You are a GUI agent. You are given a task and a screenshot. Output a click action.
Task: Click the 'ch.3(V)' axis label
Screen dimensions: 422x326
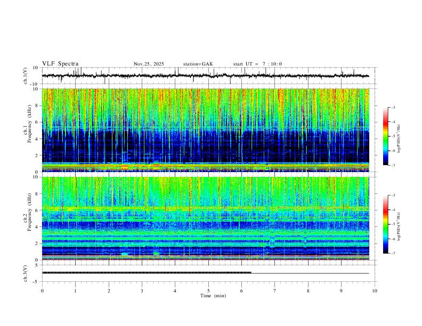click(26, 273)
